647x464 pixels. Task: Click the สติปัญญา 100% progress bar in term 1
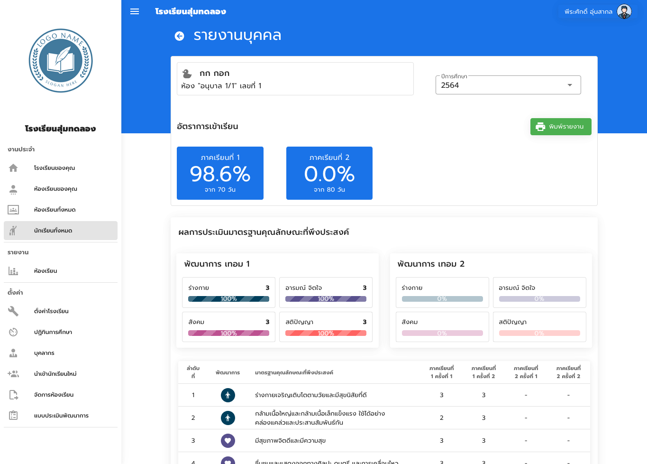(326, 333)
